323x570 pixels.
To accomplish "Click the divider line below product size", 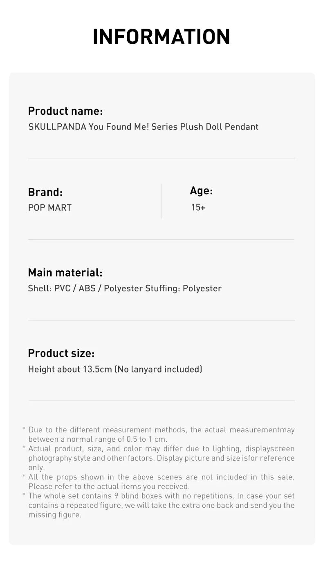I will pos(161,401).
